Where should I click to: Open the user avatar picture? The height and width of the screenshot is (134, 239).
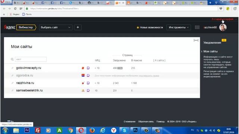223,28
